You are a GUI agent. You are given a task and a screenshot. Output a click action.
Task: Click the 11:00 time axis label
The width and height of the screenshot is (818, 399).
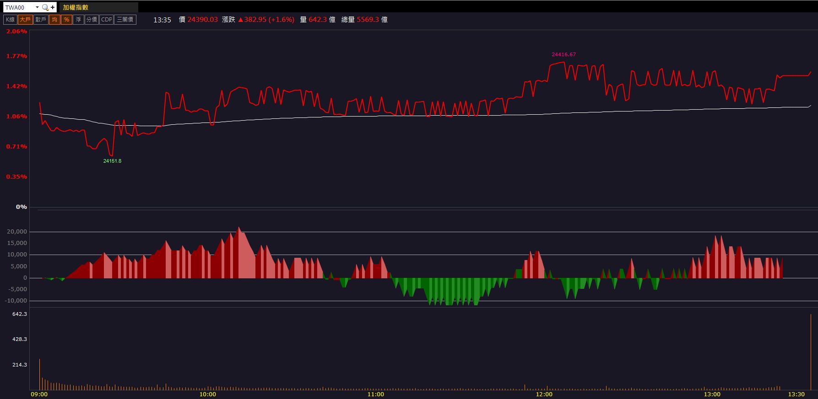tap(375, 394)
